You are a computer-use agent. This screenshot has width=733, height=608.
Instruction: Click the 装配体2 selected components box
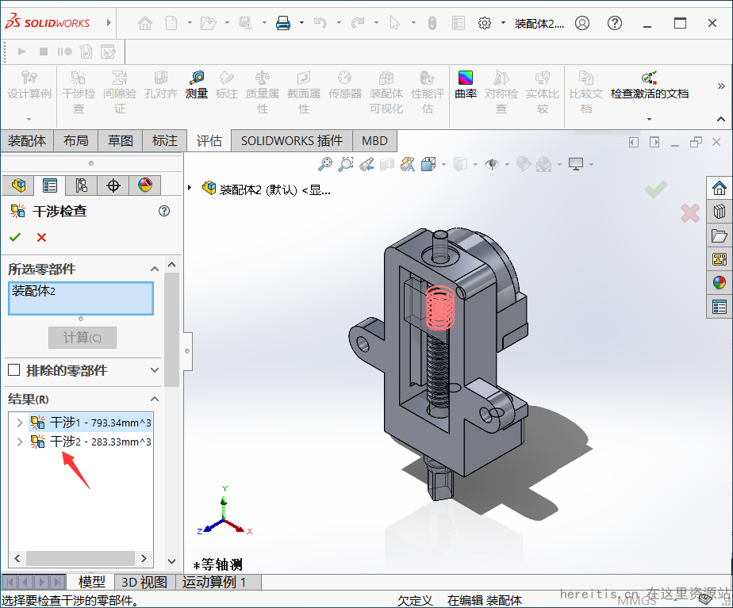(x=81, y=298)
